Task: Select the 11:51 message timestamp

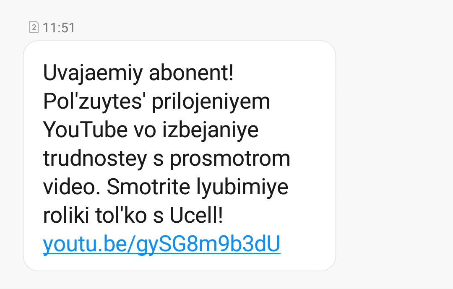Action: [59, 28]
